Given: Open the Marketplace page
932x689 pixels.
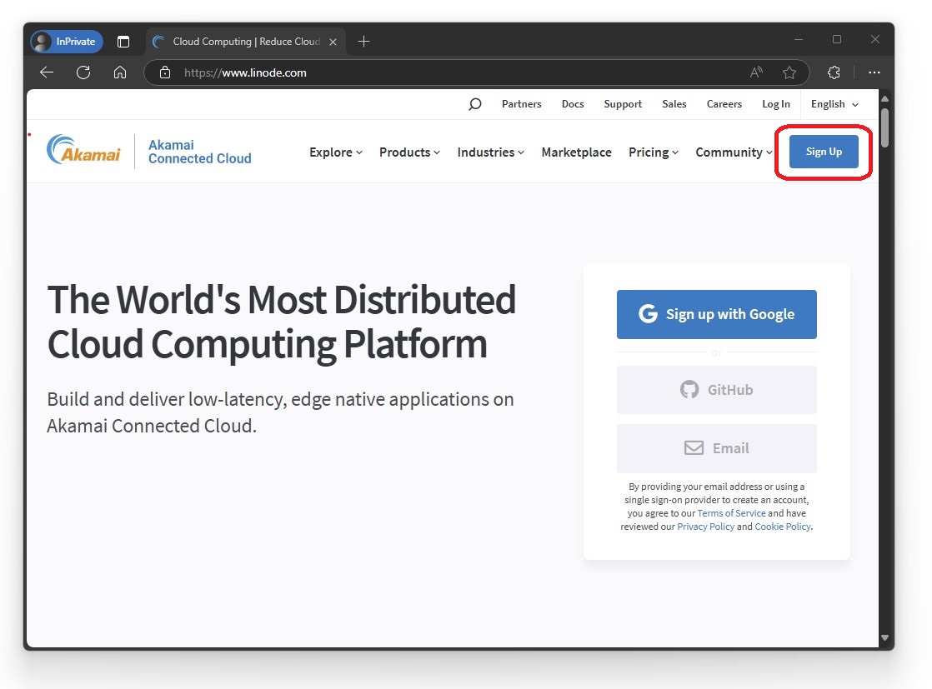Looking at the screenshot, I should point(576,152).
